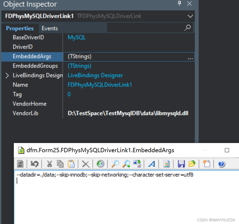Open the component selector dropdown chevron
This screenshot has width=239, height=224.
[190, 16]
